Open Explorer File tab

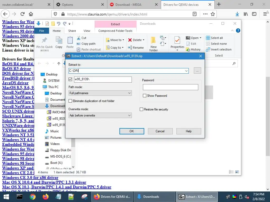(x=42, y=31)
